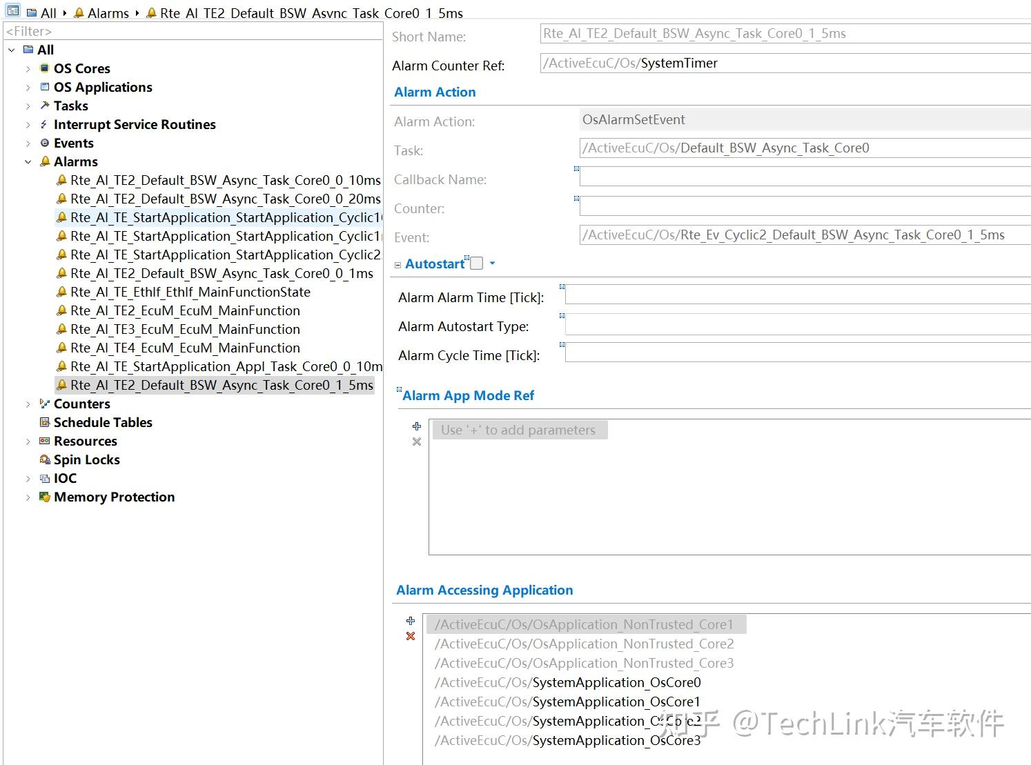Click the Resources node icon
This screenshot has width=1031, height=765.
pos(45,441)
